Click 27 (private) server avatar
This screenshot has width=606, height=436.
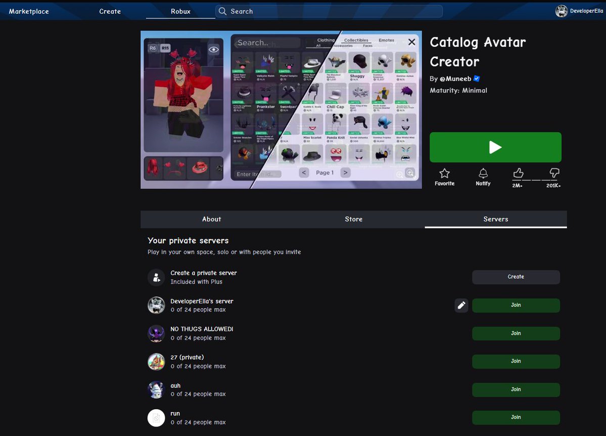(x=156, y=361)
